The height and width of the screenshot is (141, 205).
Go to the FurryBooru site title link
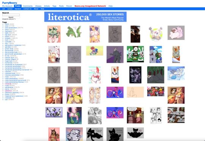coord(9,3)
